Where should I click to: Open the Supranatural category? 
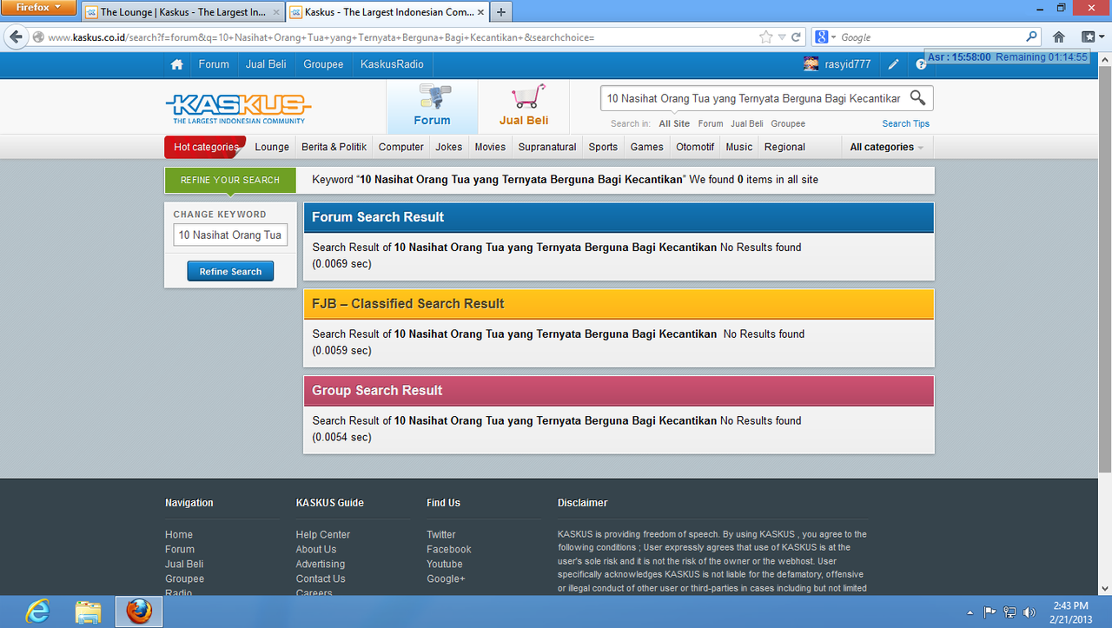pos(547,147)
